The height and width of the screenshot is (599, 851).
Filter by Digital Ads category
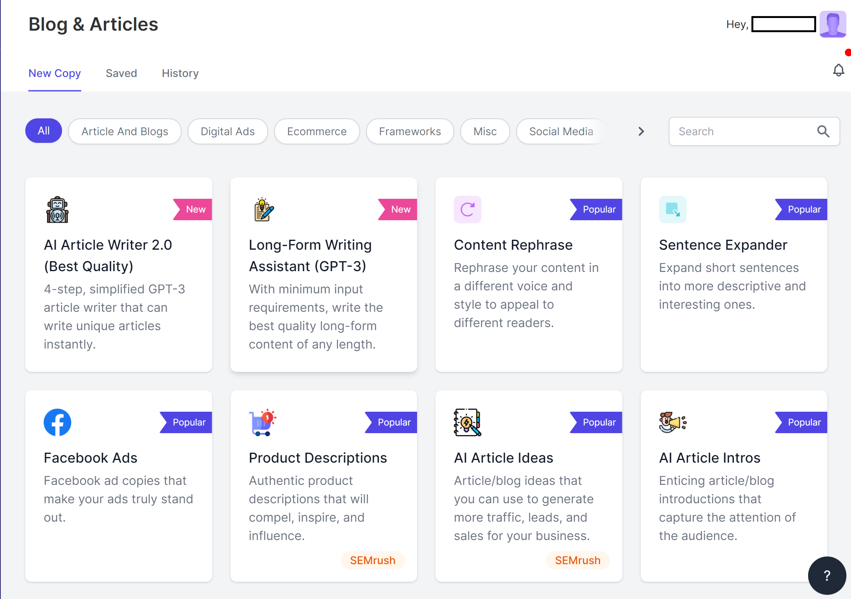coord(227,131)
